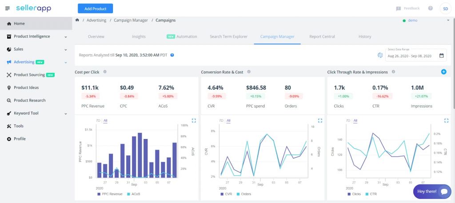Expand the Sales sidebar section
Viewport: 455px width, 203px height.
(66, 49)
